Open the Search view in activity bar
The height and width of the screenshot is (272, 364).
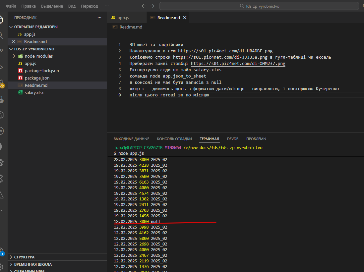click(x=2, y=35)
